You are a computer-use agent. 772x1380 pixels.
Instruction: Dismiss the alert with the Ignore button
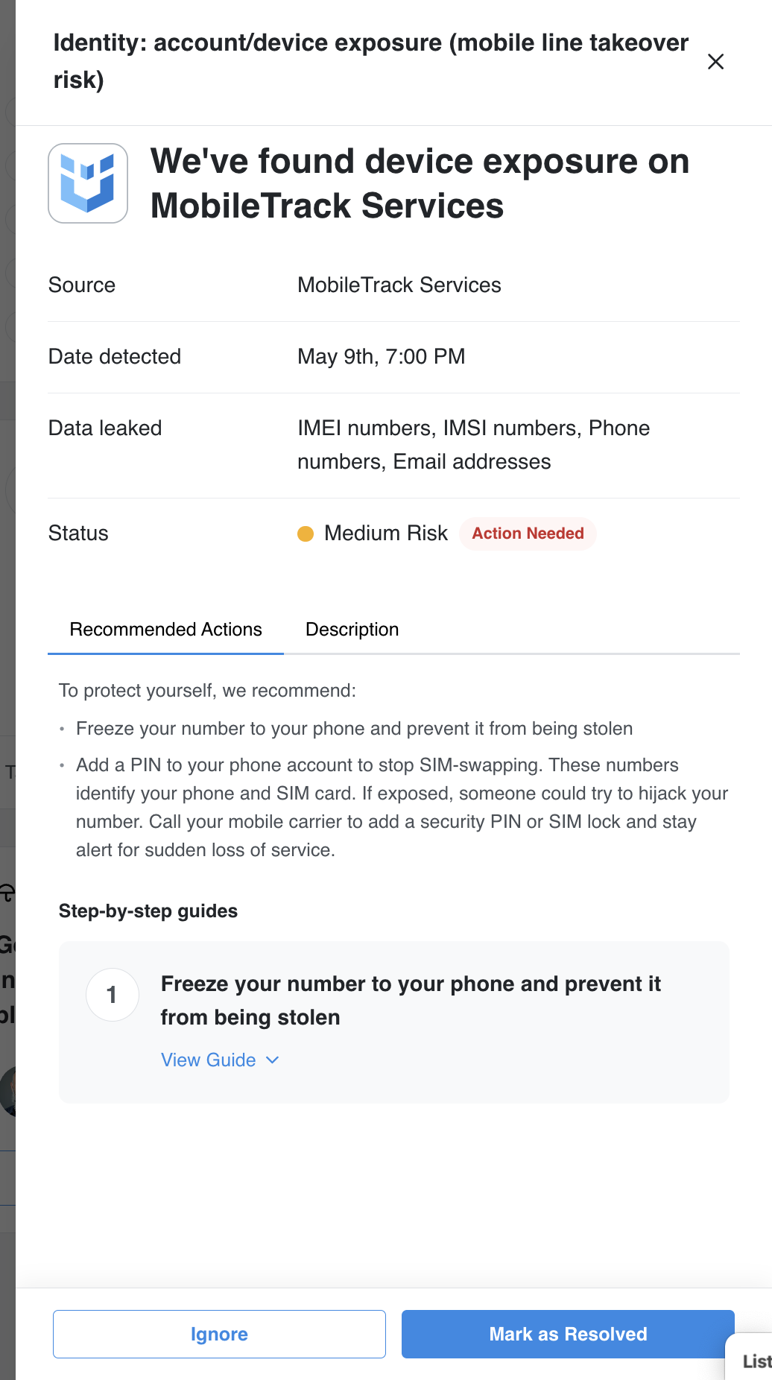[219, 1334]
